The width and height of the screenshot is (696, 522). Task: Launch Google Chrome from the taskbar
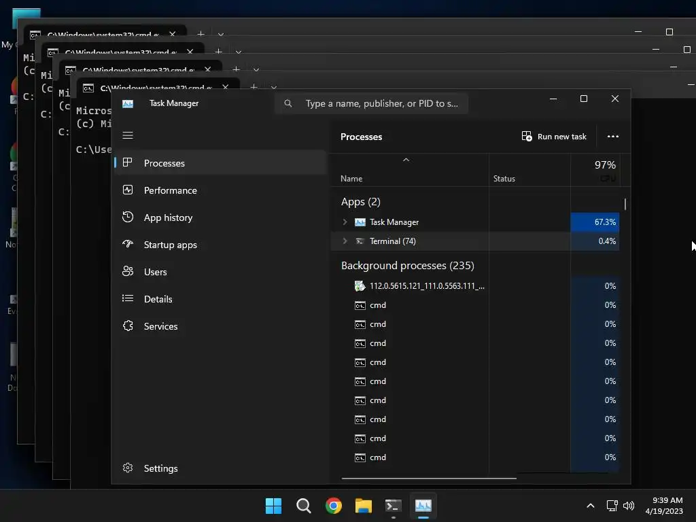point(333,506)
